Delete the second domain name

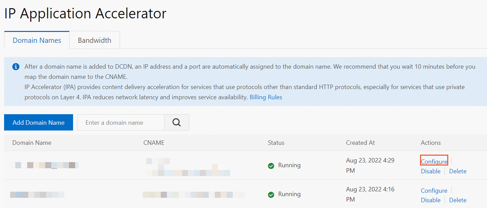pos(457,200)
